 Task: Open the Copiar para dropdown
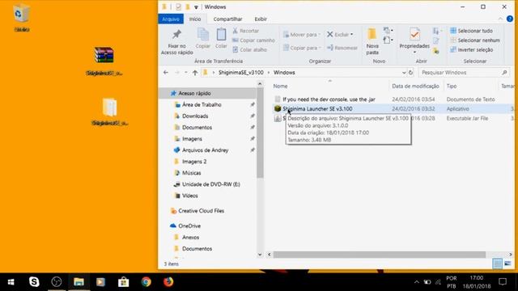(302, 48)
